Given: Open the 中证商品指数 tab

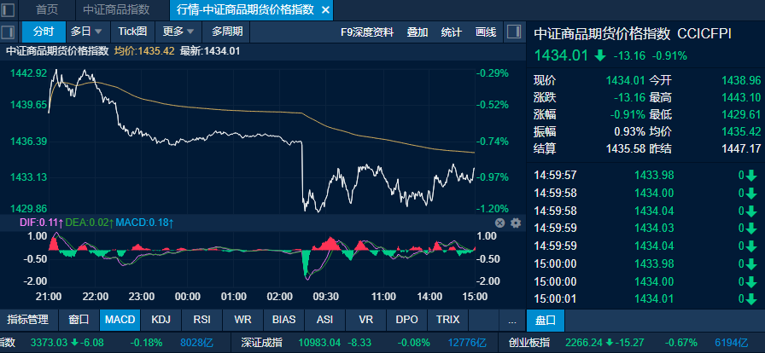Looking at the screenshot, I should (116, 9).
